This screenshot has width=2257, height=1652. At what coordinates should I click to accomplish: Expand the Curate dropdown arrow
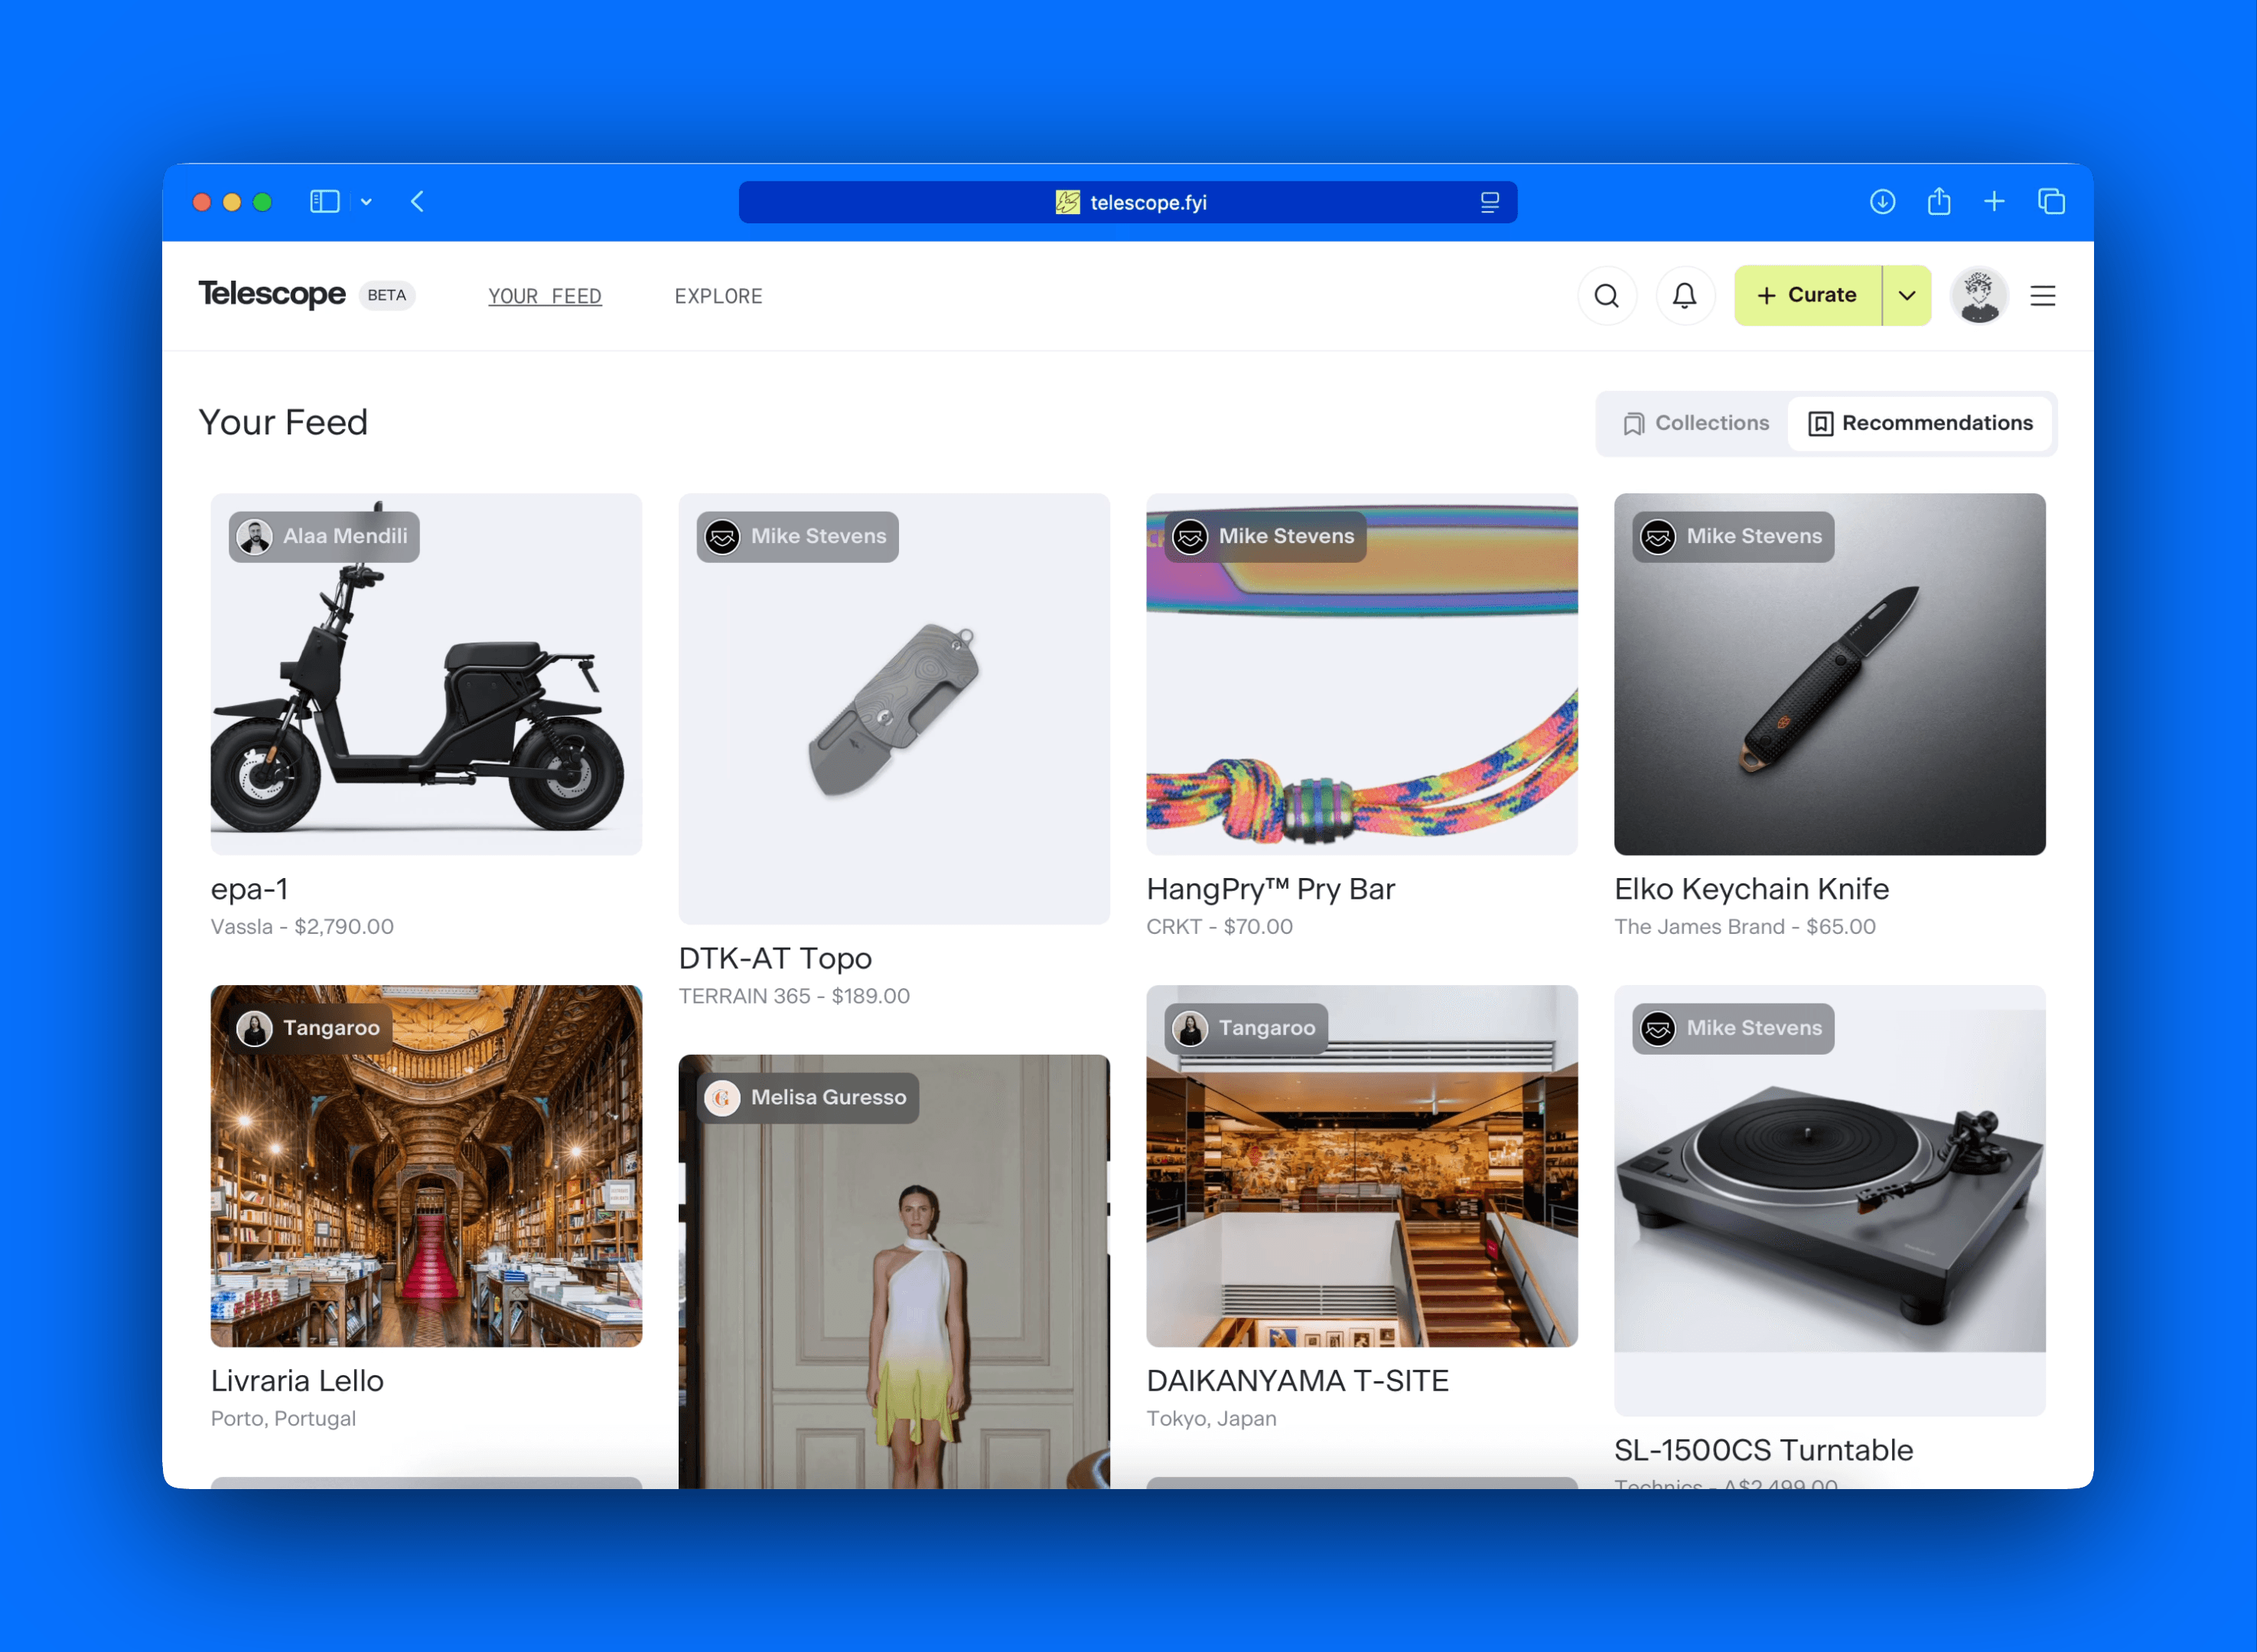pos(1907,296)
